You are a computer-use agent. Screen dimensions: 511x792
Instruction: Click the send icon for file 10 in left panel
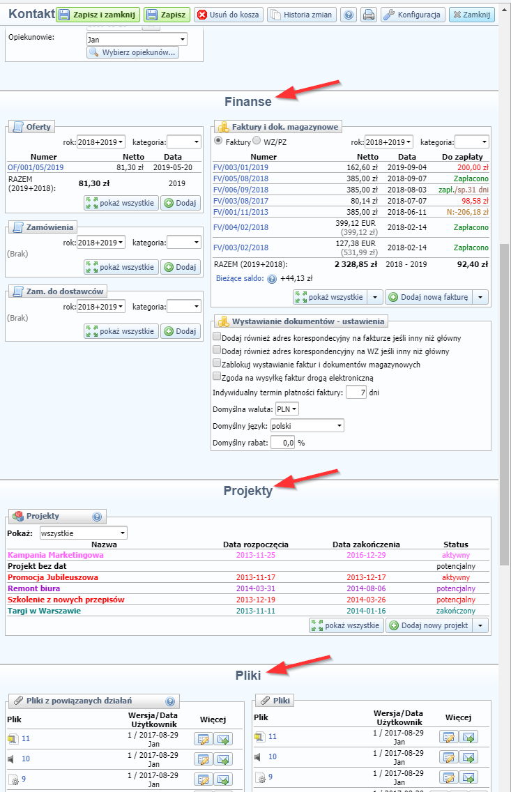click(x=224, y=759)
